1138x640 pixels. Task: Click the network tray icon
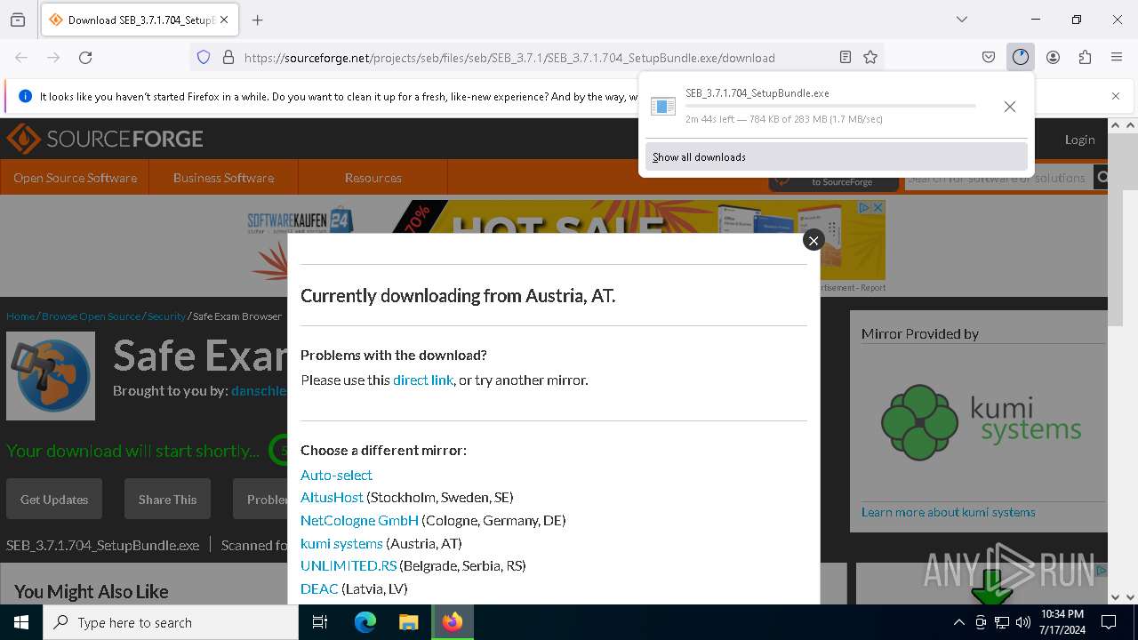(x=1002, y=622)
